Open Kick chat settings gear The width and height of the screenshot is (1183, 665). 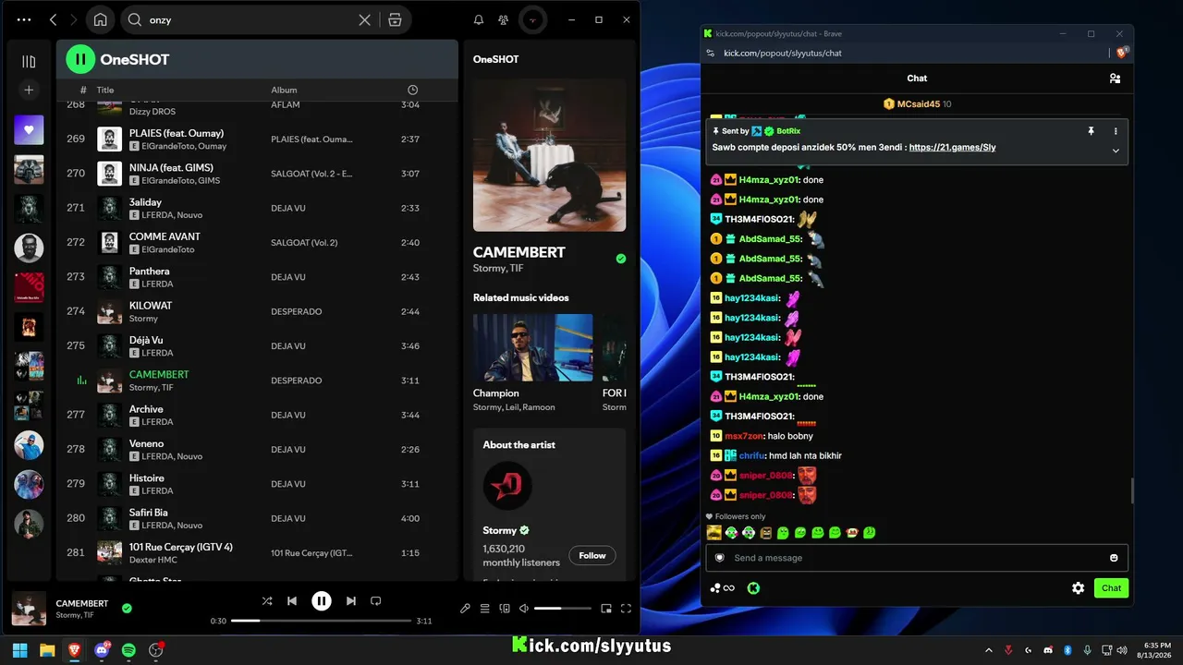pyautogui.click(x=1078, y=588)
